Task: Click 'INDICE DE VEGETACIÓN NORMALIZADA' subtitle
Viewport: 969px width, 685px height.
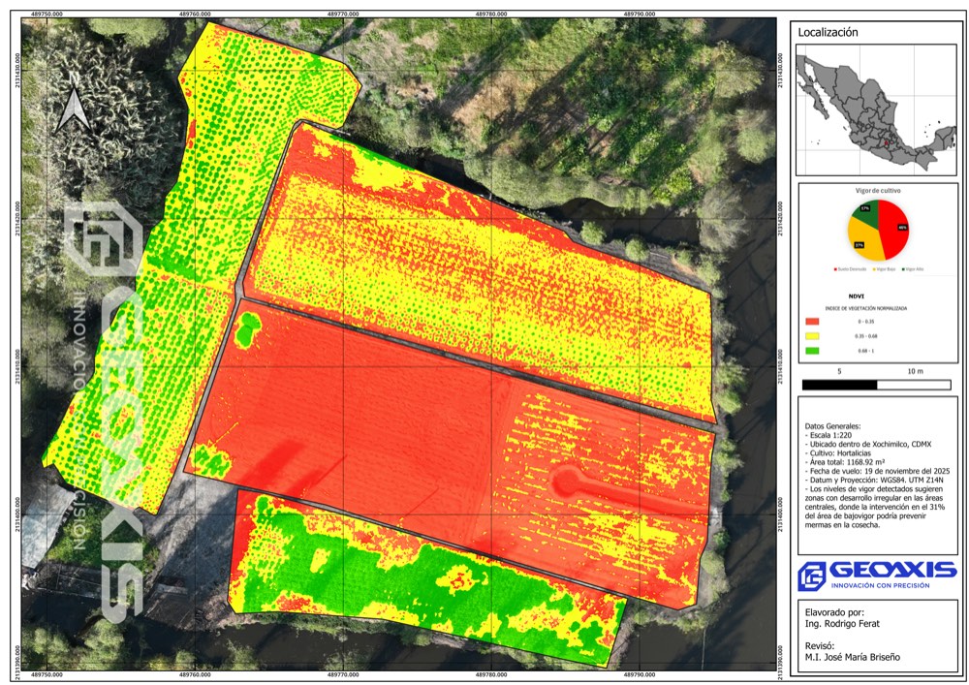Action: pos(865,308)
